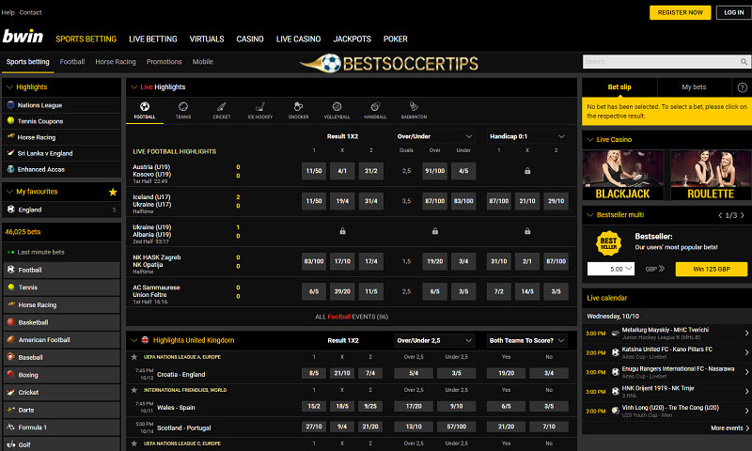Open the Poker menu
Viewport: 752px width, 451px height.
point(396,39)
